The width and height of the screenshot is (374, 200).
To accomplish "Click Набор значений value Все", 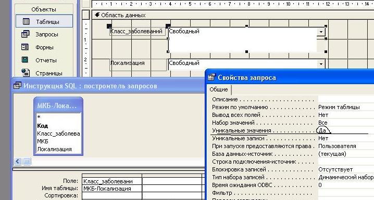I will coord(346,123).
